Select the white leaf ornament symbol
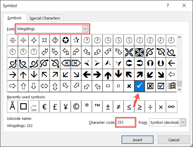The width and height of the screenshot is (193, 147). 129,52
